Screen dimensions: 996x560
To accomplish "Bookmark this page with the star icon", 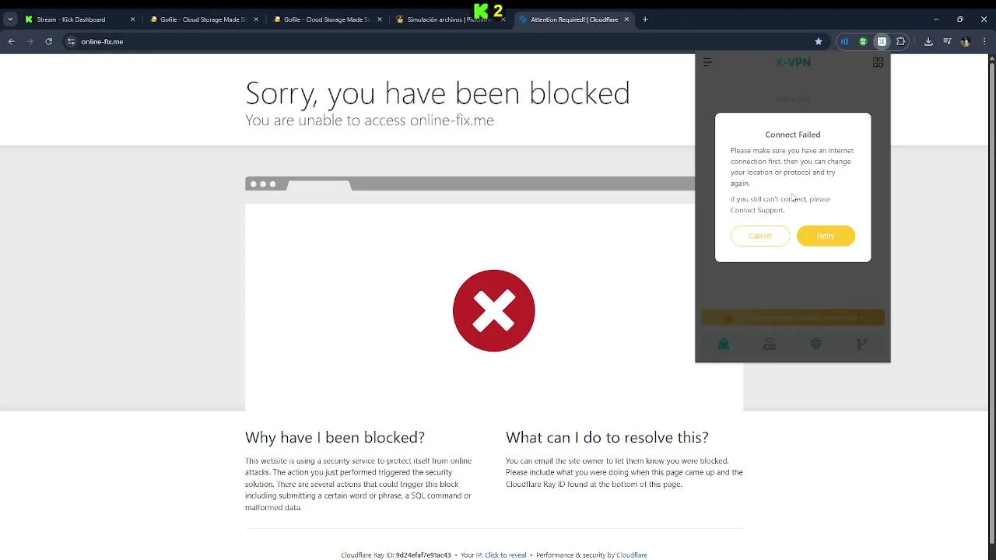I will 819,41.
